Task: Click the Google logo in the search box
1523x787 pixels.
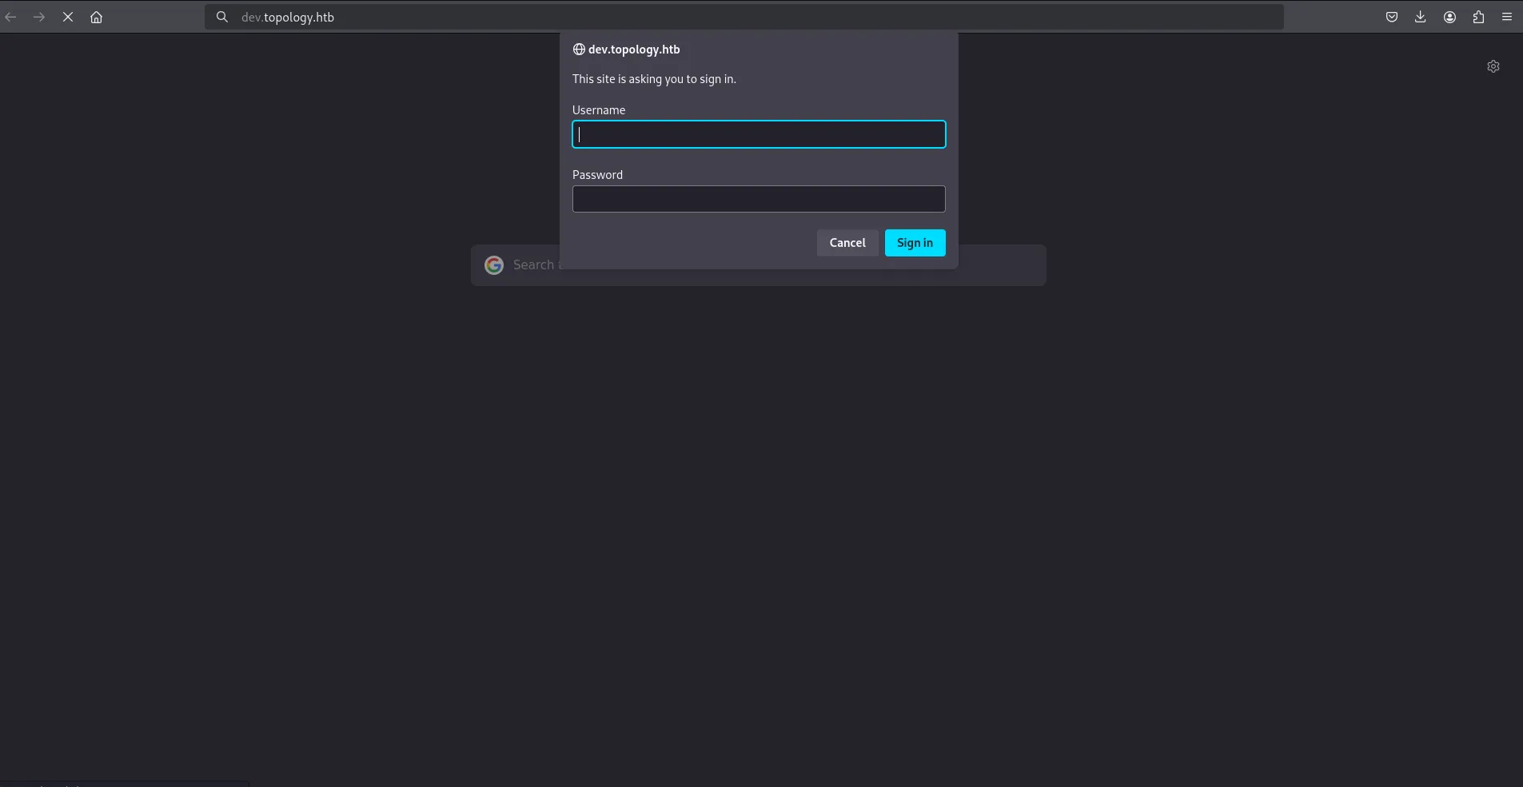Action: (x=494, y=264)
